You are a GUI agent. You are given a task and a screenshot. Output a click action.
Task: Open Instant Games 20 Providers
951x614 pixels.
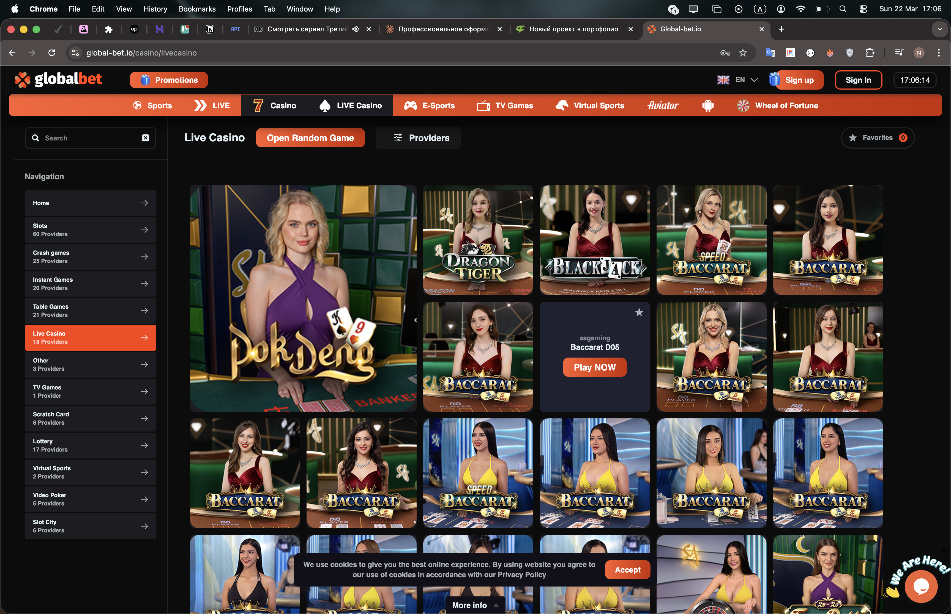point(90,284)
